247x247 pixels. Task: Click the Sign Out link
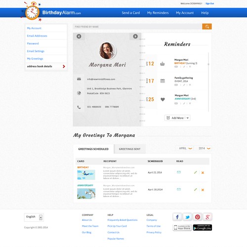209,3
